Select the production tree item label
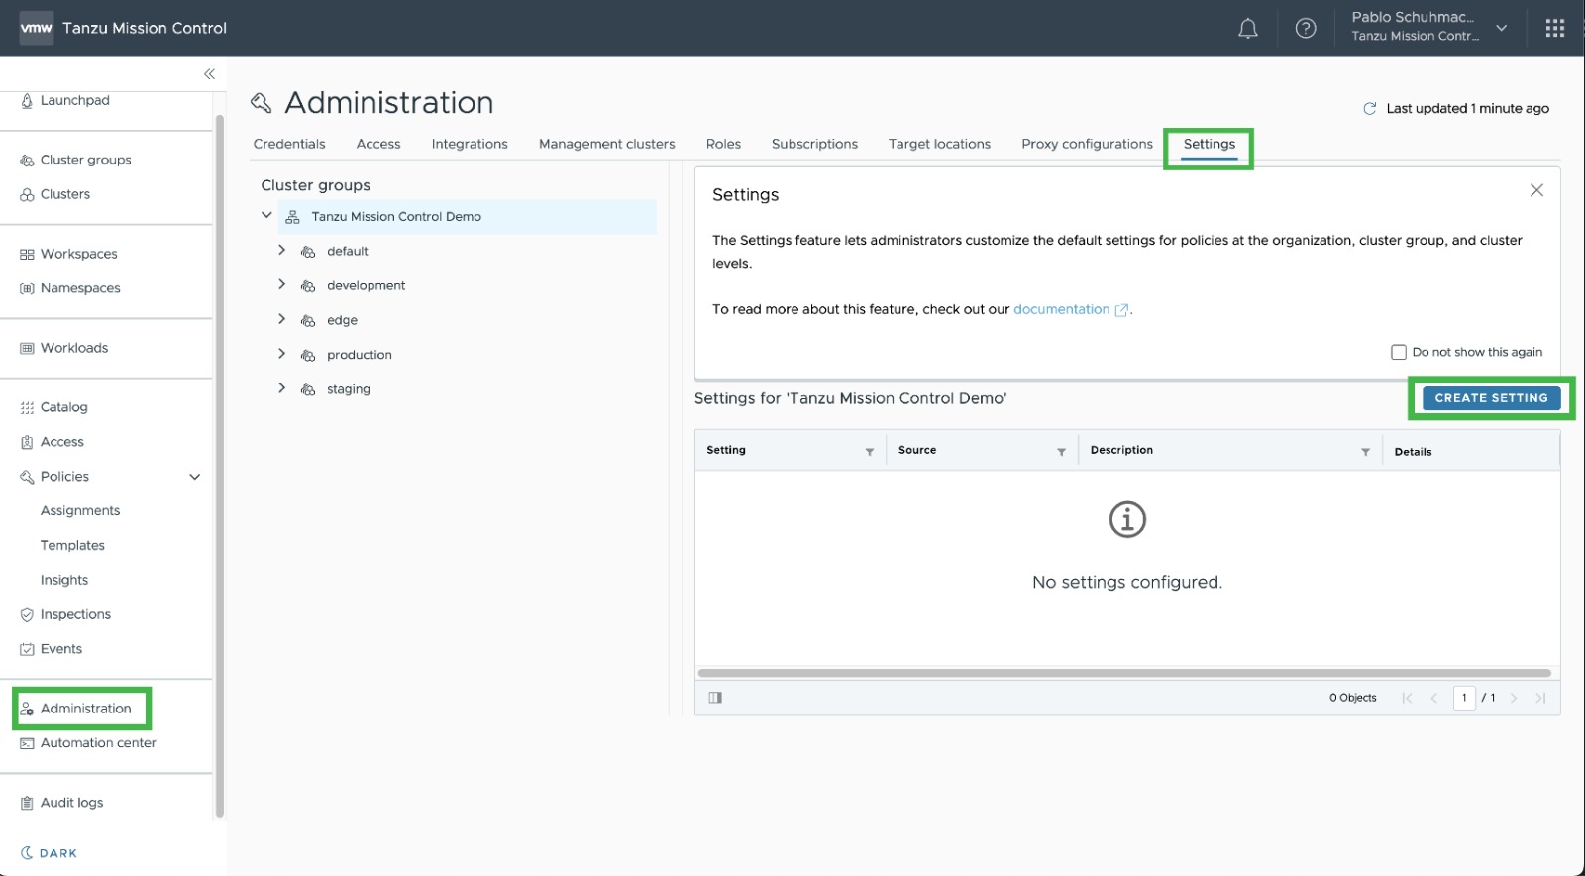This screenshot has width=1585, height=876. (360, 355)
